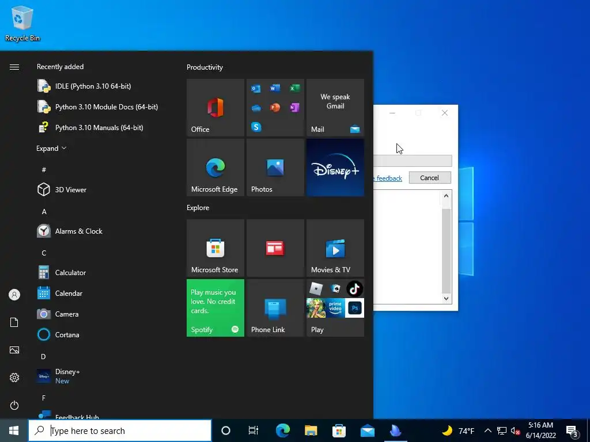Jump to letter index via # header
This screenshot has width=590, height=442.
(x=44, y=170)
